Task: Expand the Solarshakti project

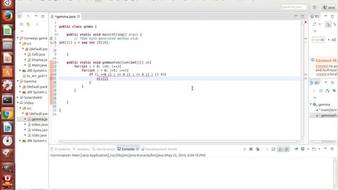Action: pyautogui.click(x=18, y=97)
